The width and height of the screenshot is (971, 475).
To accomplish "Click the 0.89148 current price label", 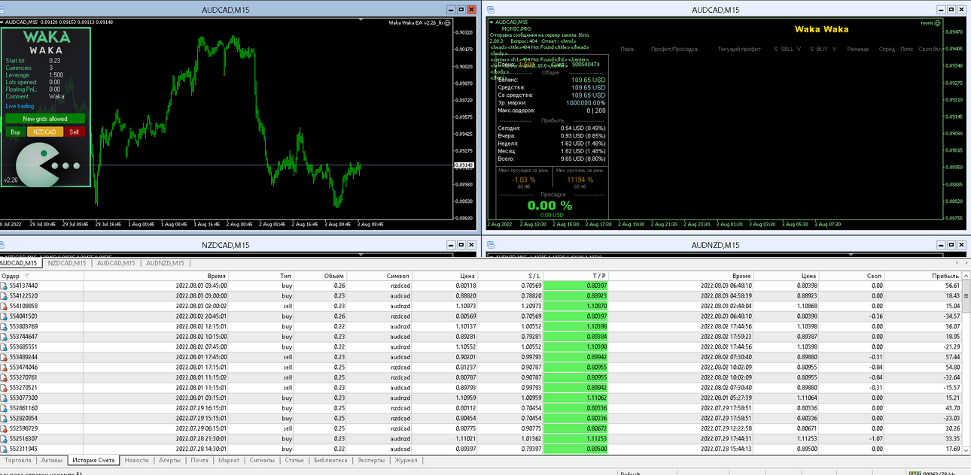I will (464, 165).
